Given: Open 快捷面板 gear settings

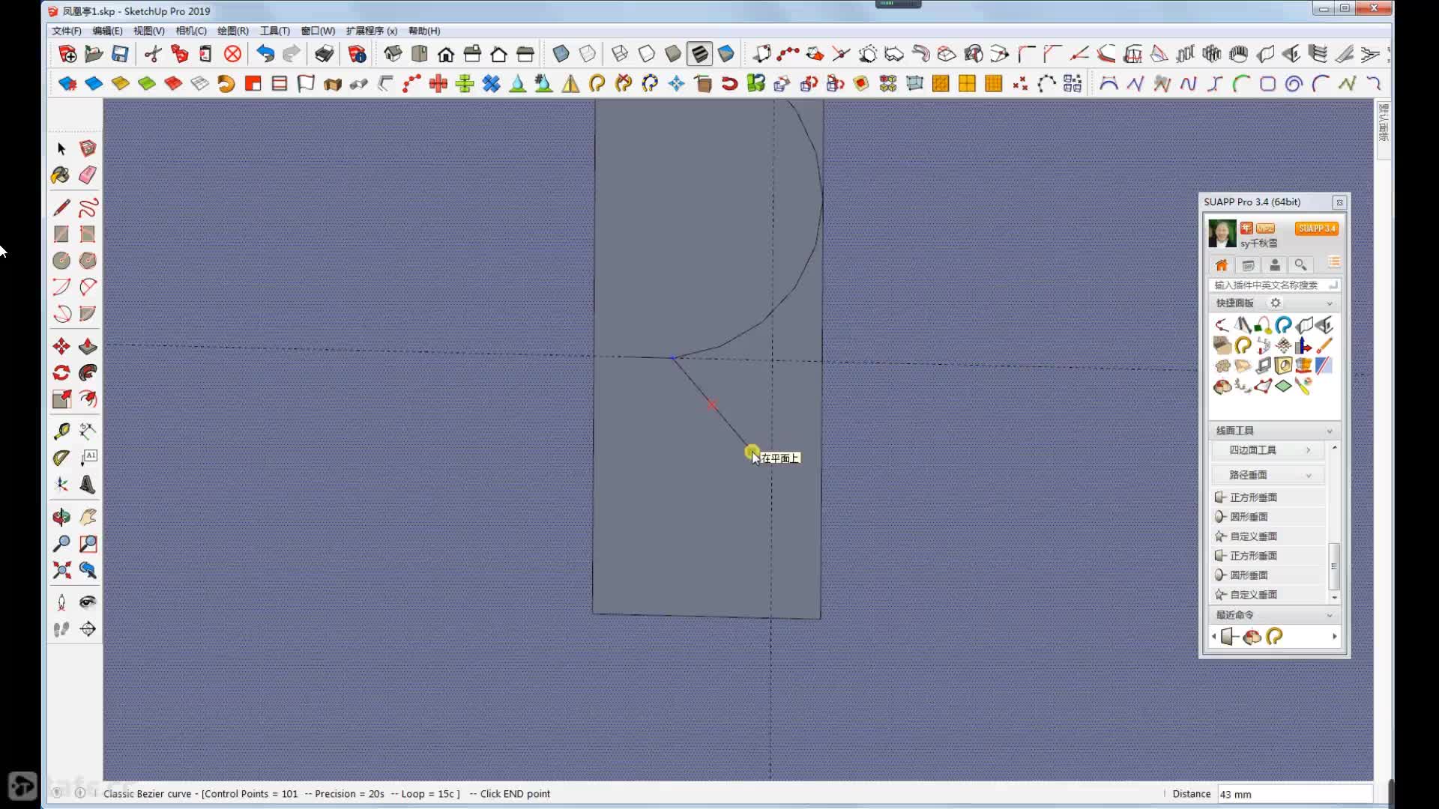Looking at the screenshot, I should pos(1276,303).
